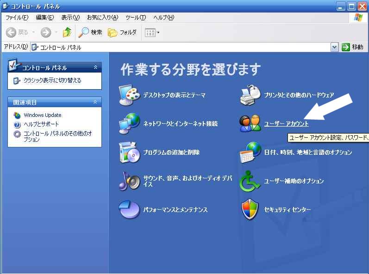Click the calendar and globe date icon
This screenshot has height=274, width=369.
[250, 152]
